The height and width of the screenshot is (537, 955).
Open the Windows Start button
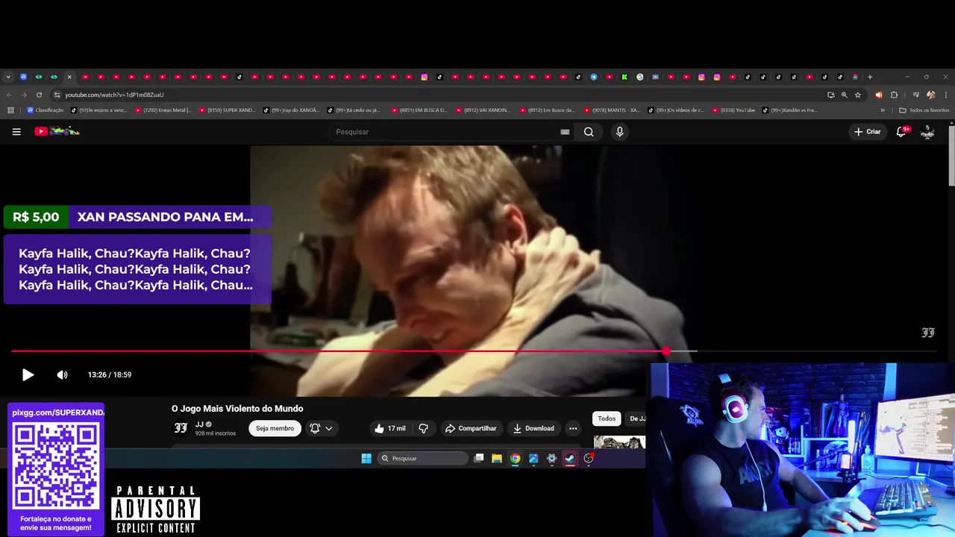(x=366, y=458)
